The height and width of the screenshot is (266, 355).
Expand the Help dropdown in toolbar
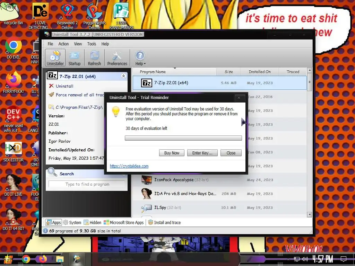click(140, 58)
